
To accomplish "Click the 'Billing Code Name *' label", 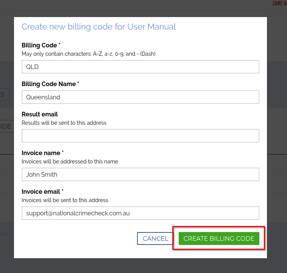I will [x=50, y=84].
